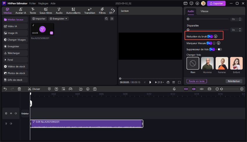Click the sort list icon in media panel
This screenshot has height=142, width=247.
click(x=112, y=19)
